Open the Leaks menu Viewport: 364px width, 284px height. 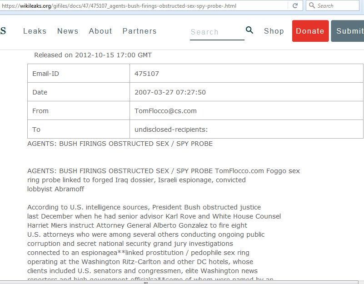tap(35, 31)
